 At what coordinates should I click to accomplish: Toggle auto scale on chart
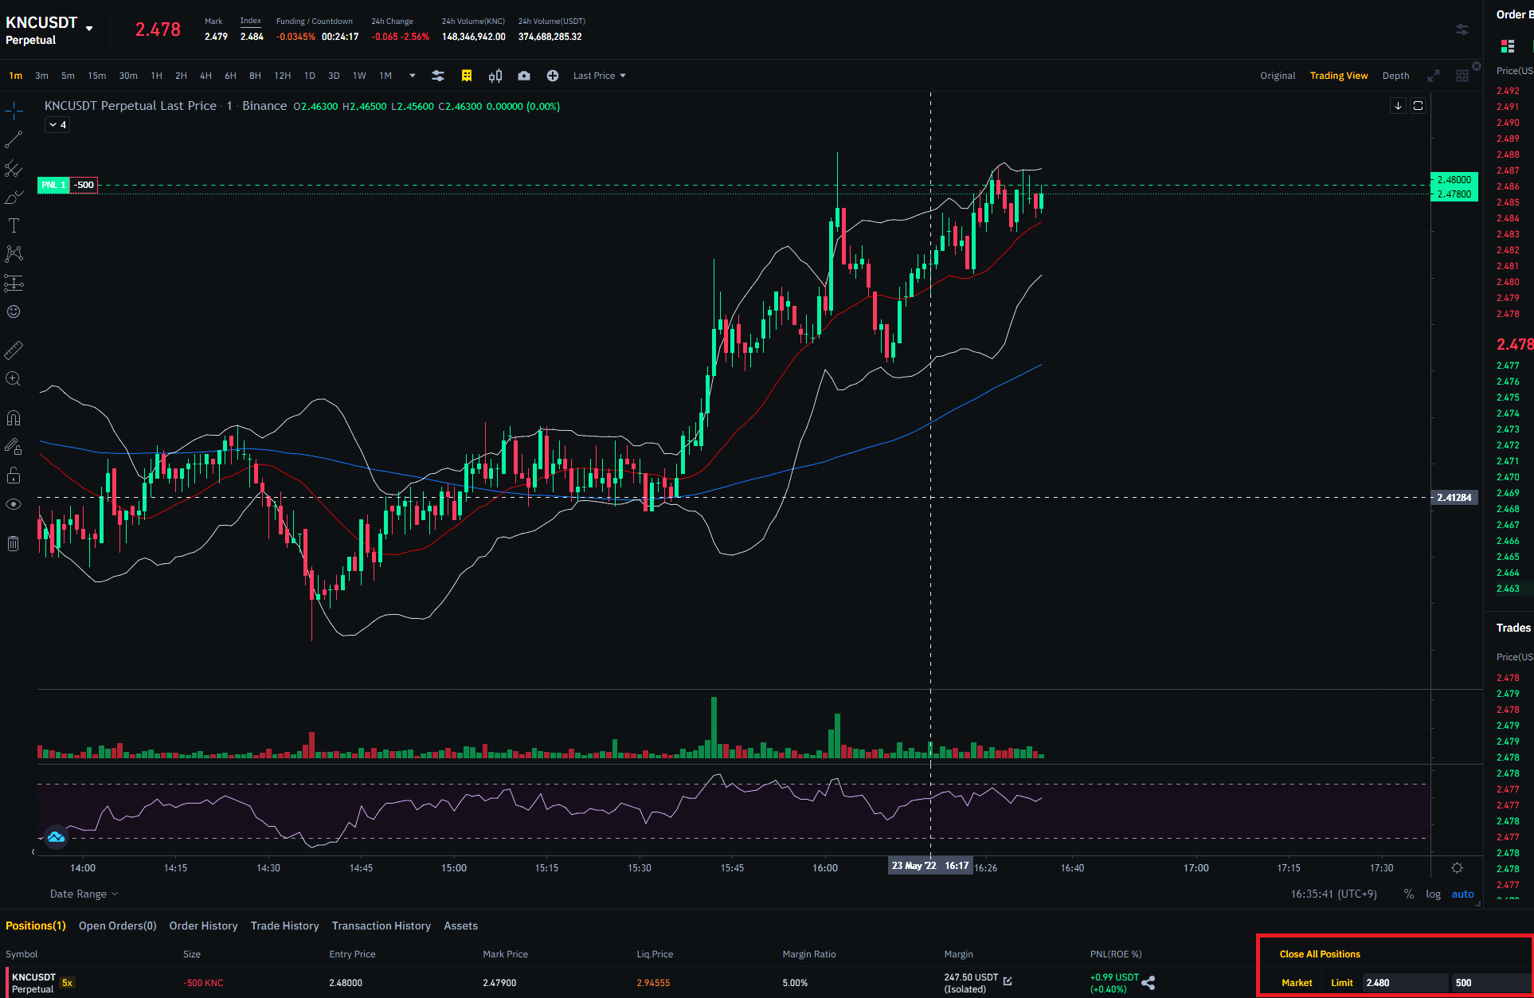tap(1462, 894)
